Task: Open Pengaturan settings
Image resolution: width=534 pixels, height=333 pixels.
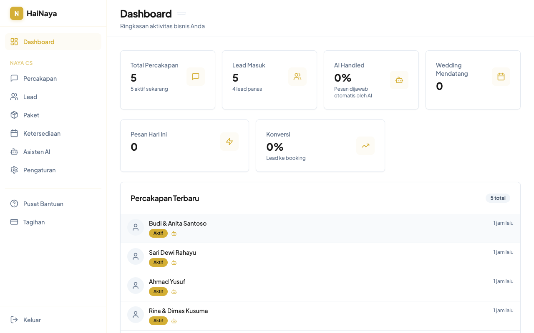Action: coord(39,170)
